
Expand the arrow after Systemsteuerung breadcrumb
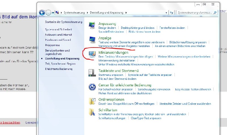(87, 13)
